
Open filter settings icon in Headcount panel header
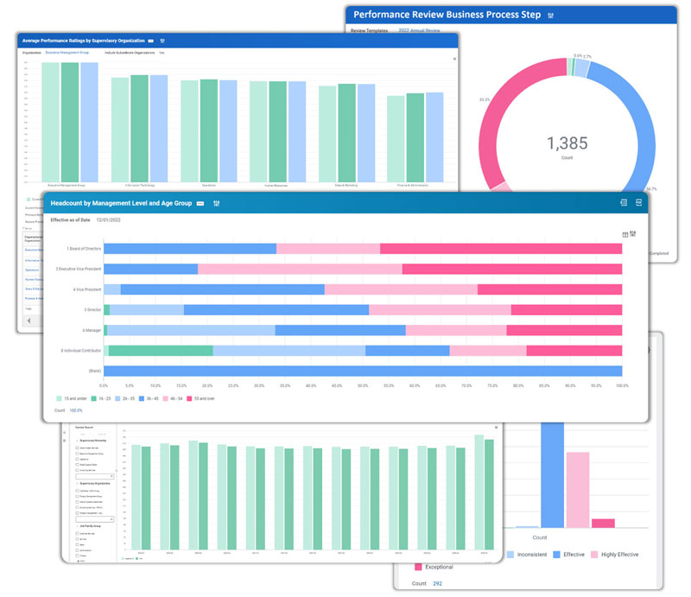[217, 203]
